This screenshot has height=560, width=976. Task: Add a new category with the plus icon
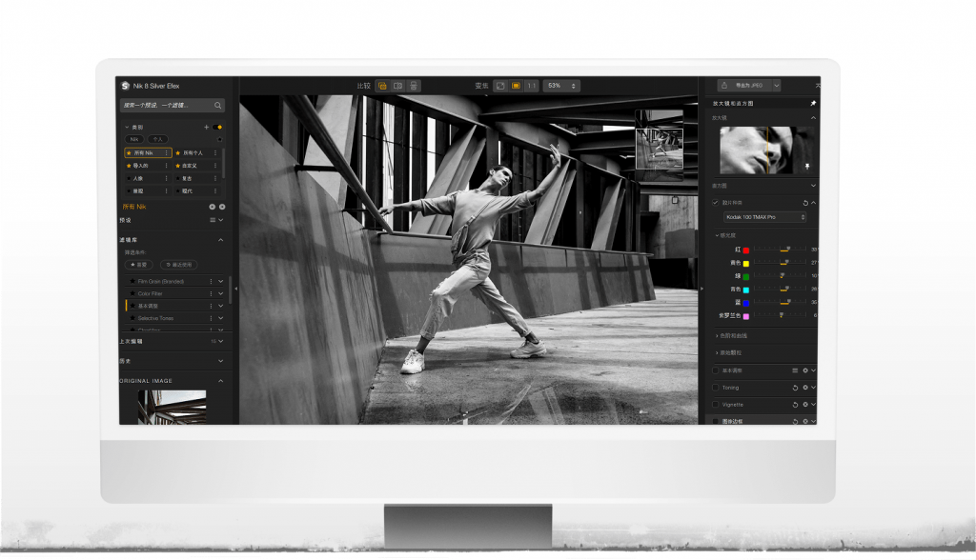(x=206, y=127)
